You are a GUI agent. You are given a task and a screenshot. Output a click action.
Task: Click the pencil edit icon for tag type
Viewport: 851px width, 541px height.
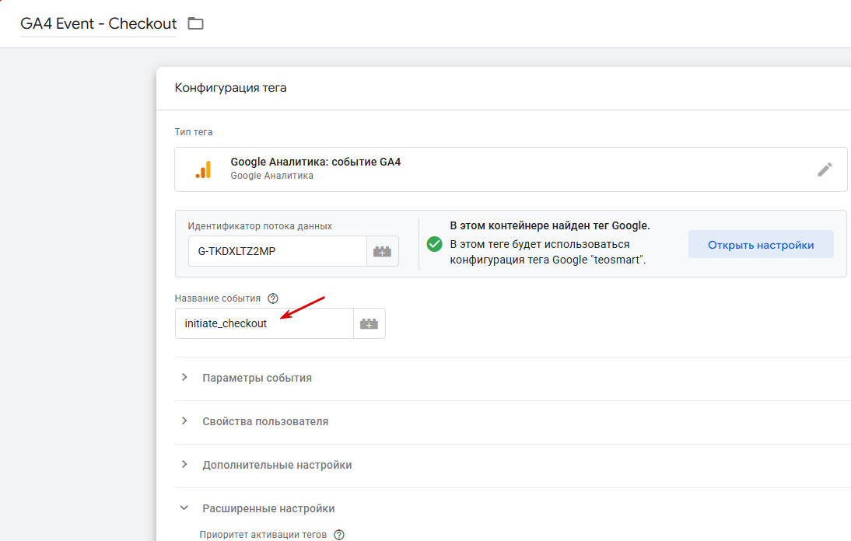pyautogui.click(x=825, y=169)
